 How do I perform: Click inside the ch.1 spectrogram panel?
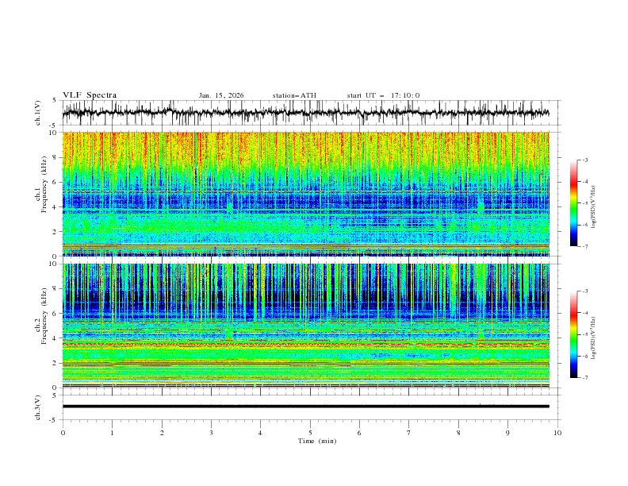pyautogui.click(x=305, y=194)
